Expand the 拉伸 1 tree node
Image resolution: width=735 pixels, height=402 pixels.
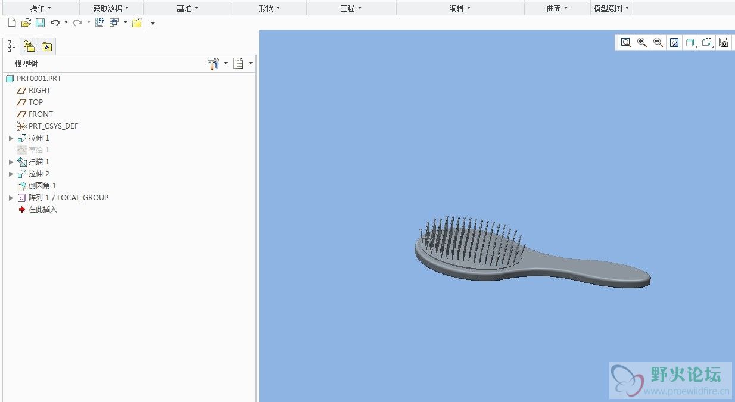click(11, 138)
